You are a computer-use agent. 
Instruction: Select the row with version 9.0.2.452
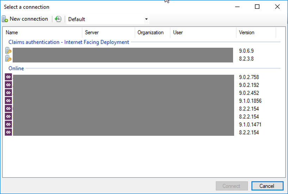click(249, 93)
